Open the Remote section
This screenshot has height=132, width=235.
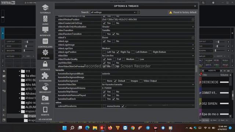pyautogui.click(x=45, y=111)
